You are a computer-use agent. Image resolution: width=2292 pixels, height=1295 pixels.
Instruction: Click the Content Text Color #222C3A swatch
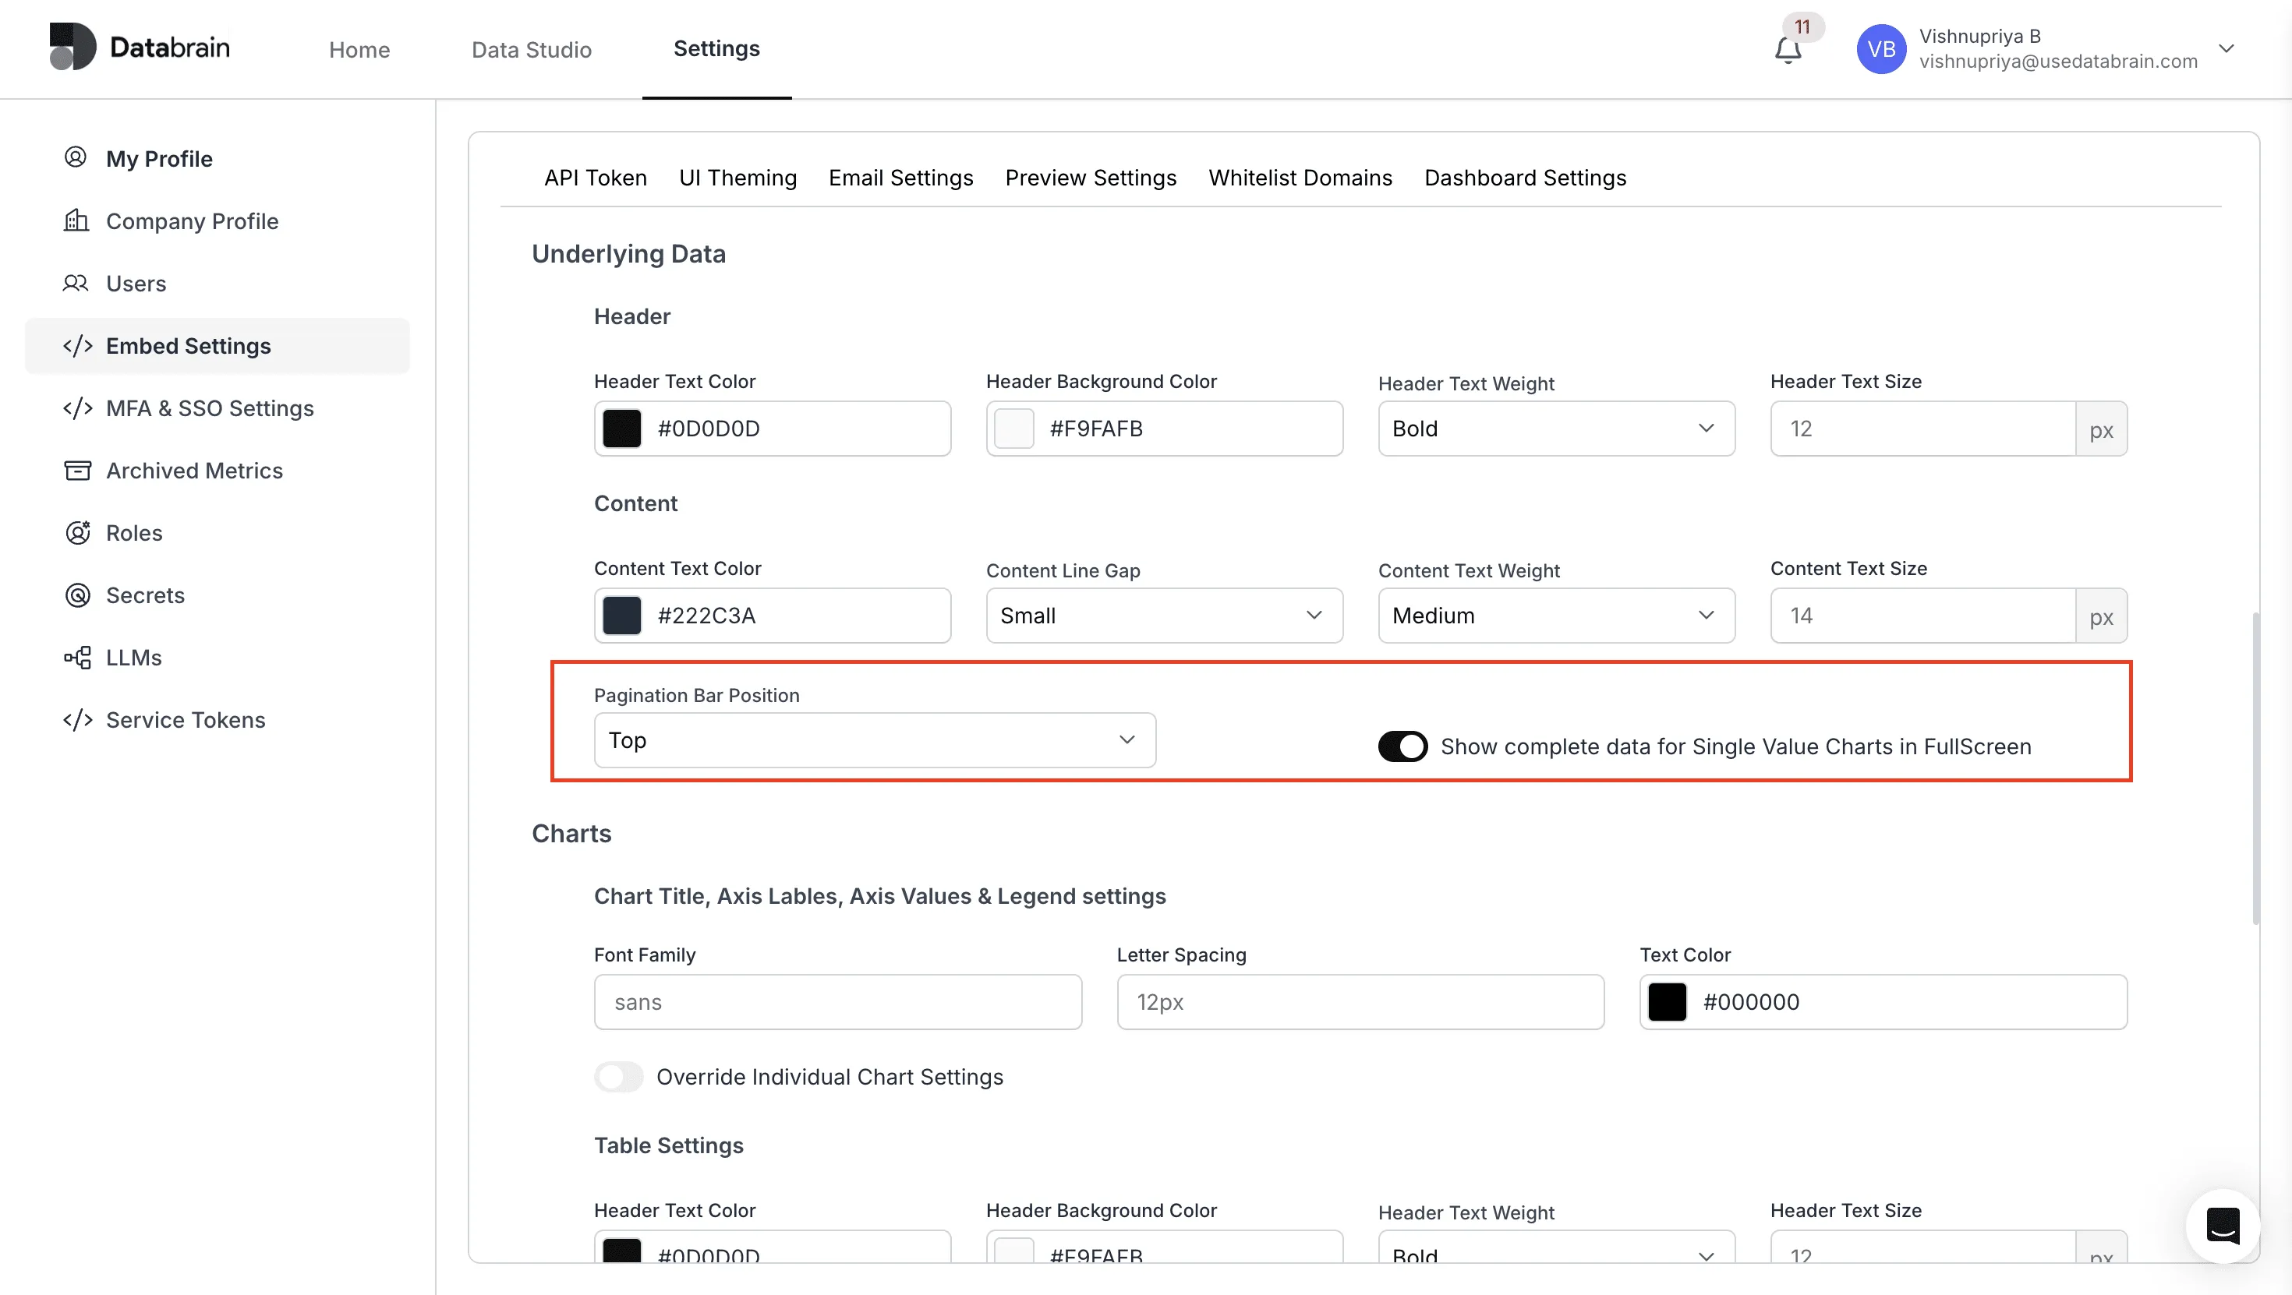coord(622,616)
